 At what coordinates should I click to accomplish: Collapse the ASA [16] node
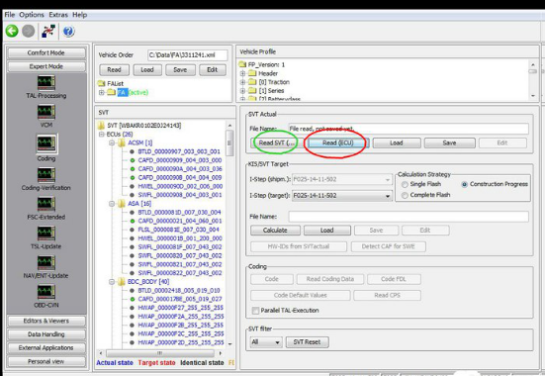click(112, 204)
